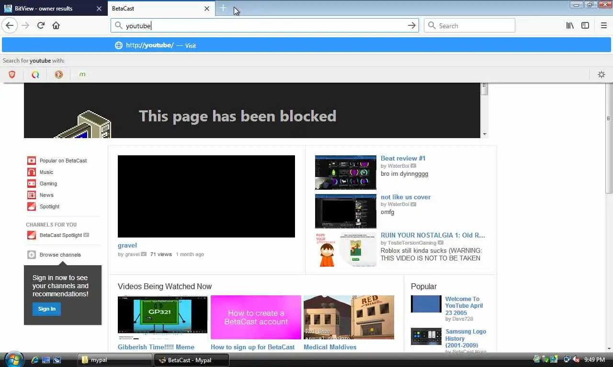This screenshot has height=367, width=613.
Task: Launch Internet Explorer from quick launch
Action: 34,360
